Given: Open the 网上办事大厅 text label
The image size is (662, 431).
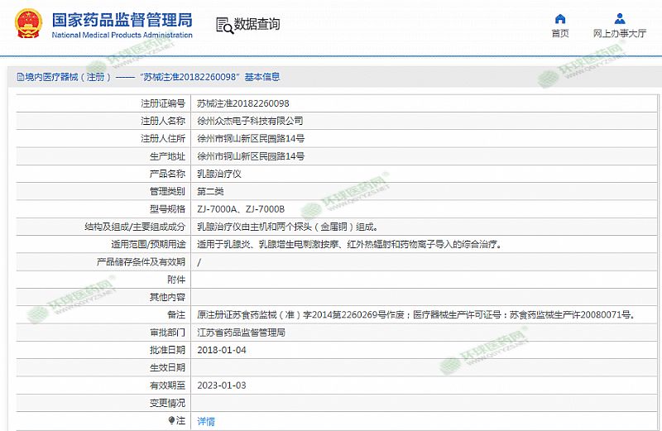Looking at the screenshot, I should (620, 34).
